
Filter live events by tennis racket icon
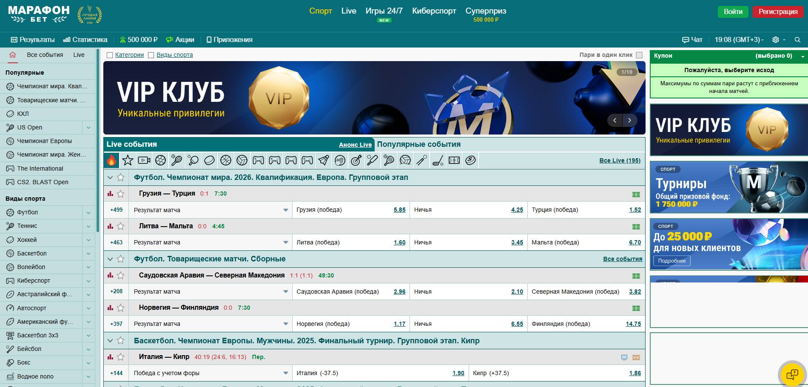[x=177, y=160]
